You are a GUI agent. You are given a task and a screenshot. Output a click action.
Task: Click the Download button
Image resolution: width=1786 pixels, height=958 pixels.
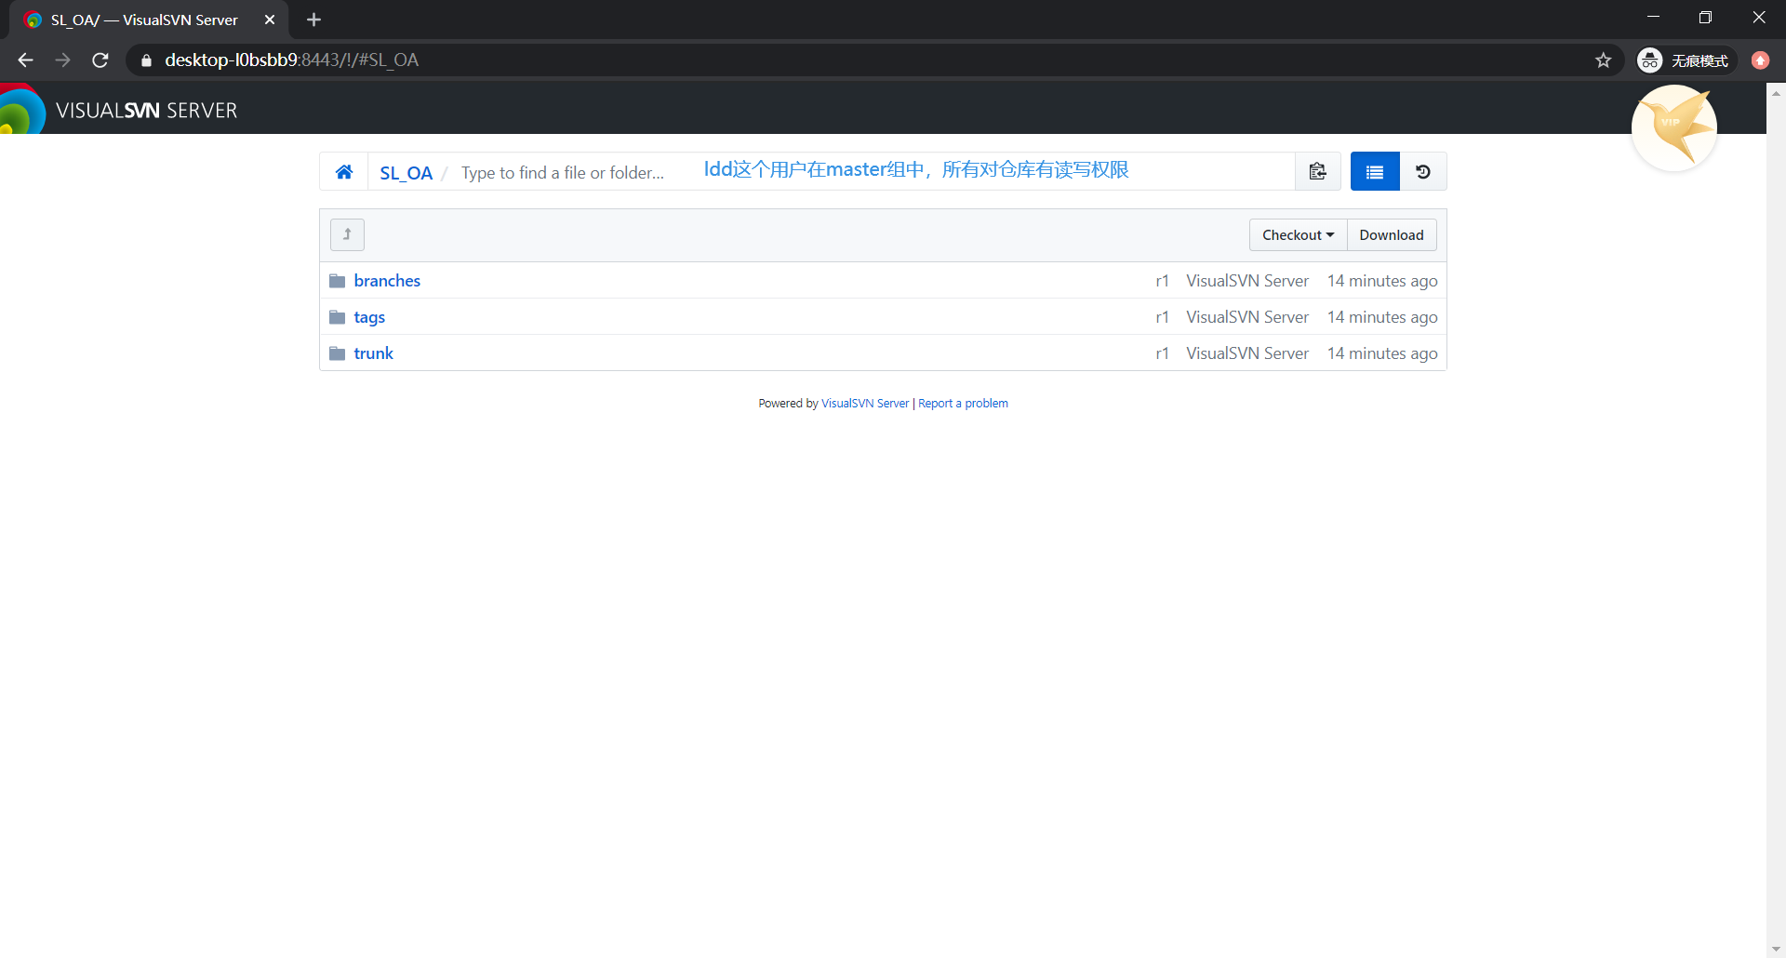[1391, 234]
